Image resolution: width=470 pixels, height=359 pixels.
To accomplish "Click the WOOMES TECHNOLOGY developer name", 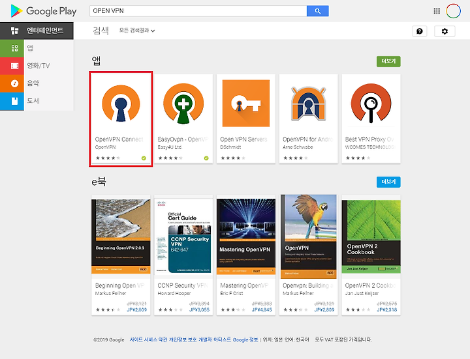I will pyautogui.click(x=370, y=147).
